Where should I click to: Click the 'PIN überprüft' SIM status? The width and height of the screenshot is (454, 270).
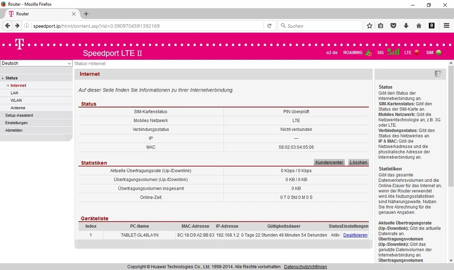click(296, 112)
